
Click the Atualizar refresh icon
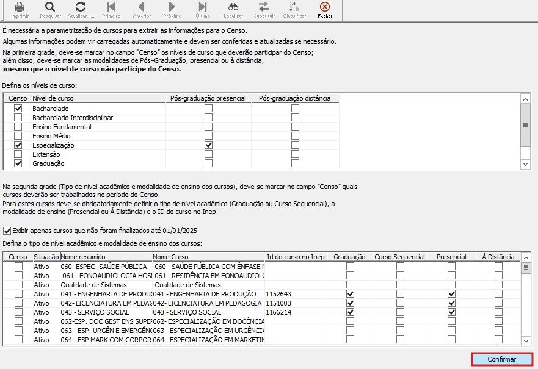[x=81, y=7]
